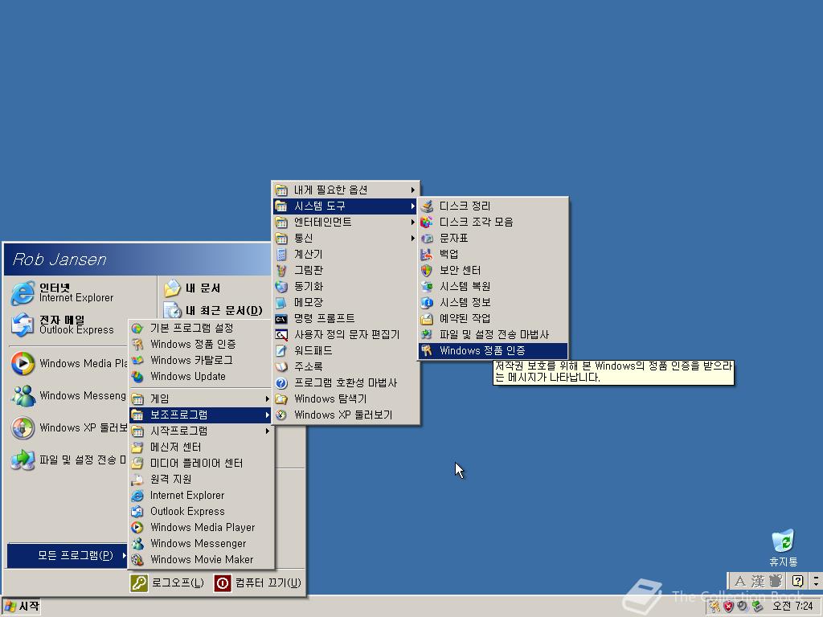Viewport: 823px width, 617px height.
Task: Open 내 문서 folder
Action: click(215, 288)
